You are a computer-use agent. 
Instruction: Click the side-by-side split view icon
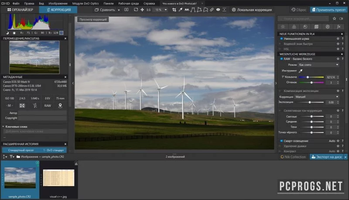(126, 10)
